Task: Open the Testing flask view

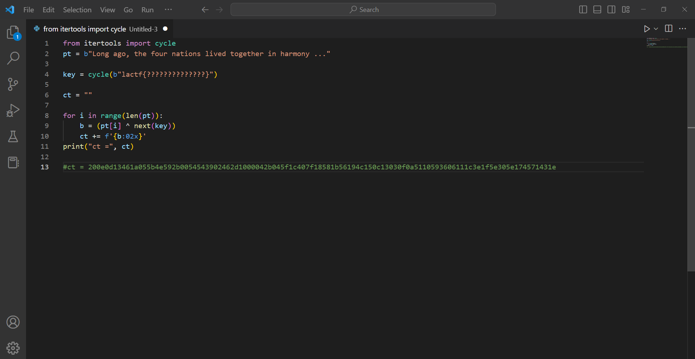Action: coord(13,136)
